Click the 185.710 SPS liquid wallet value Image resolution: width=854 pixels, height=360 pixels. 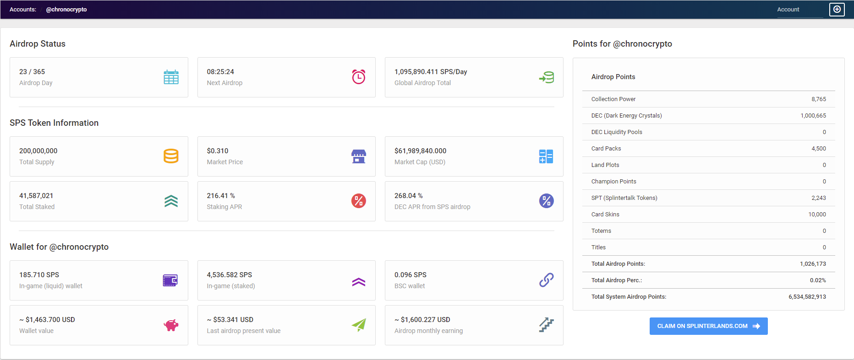(x=39, y=275)
